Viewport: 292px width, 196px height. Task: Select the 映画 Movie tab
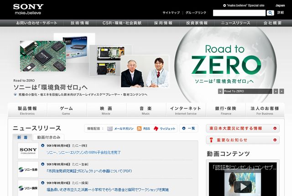click(x=106, y=110)
